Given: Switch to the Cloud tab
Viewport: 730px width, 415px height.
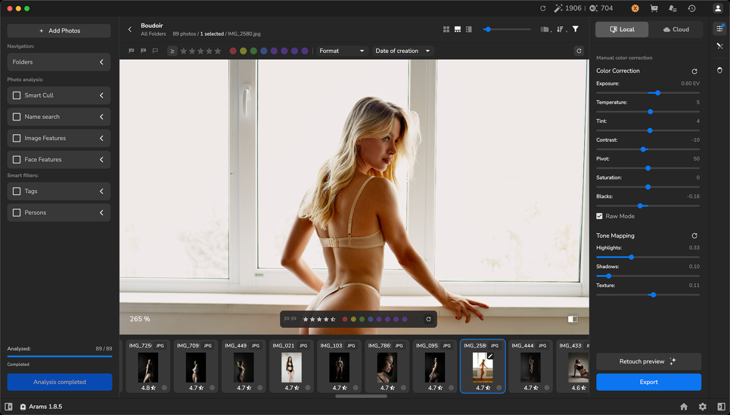Looking at the screenshot, I should (x=676, y=29).
